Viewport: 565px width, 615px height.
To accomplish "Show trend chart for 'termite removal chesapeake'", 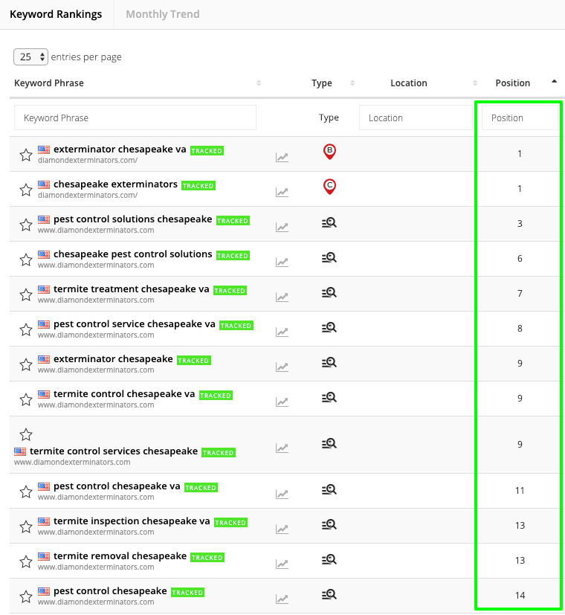I will coord(282,564).
